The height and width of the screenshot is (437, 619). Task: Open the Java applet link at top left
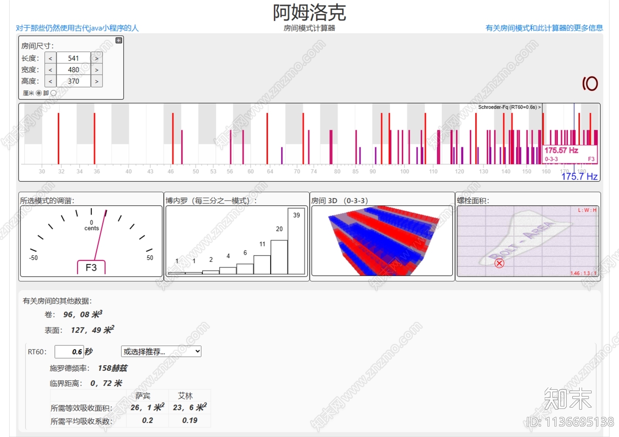point(77,28)
